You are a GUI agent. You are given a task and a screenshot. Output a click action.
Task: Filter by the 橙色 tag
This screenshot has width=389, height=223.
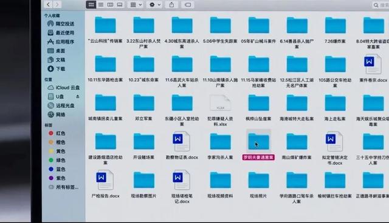[x=57, y=142]
